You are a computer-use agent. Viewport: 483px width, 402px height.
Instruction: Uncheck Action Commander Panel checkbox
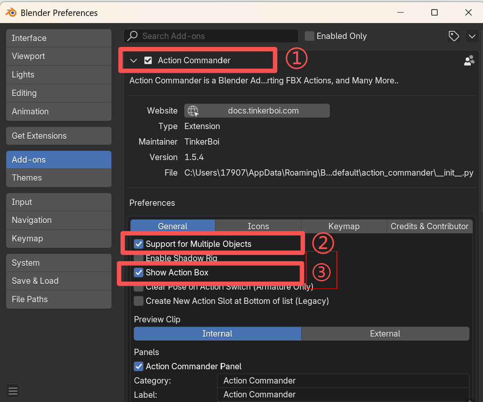(139, 366)
